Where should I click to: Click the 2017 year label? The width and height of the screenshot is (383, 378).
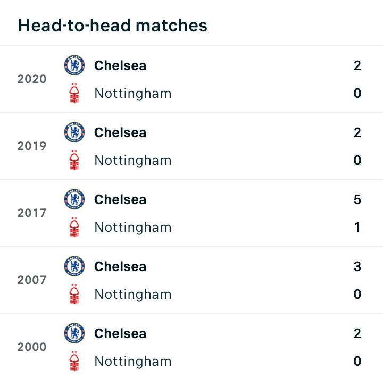(32, 213)
